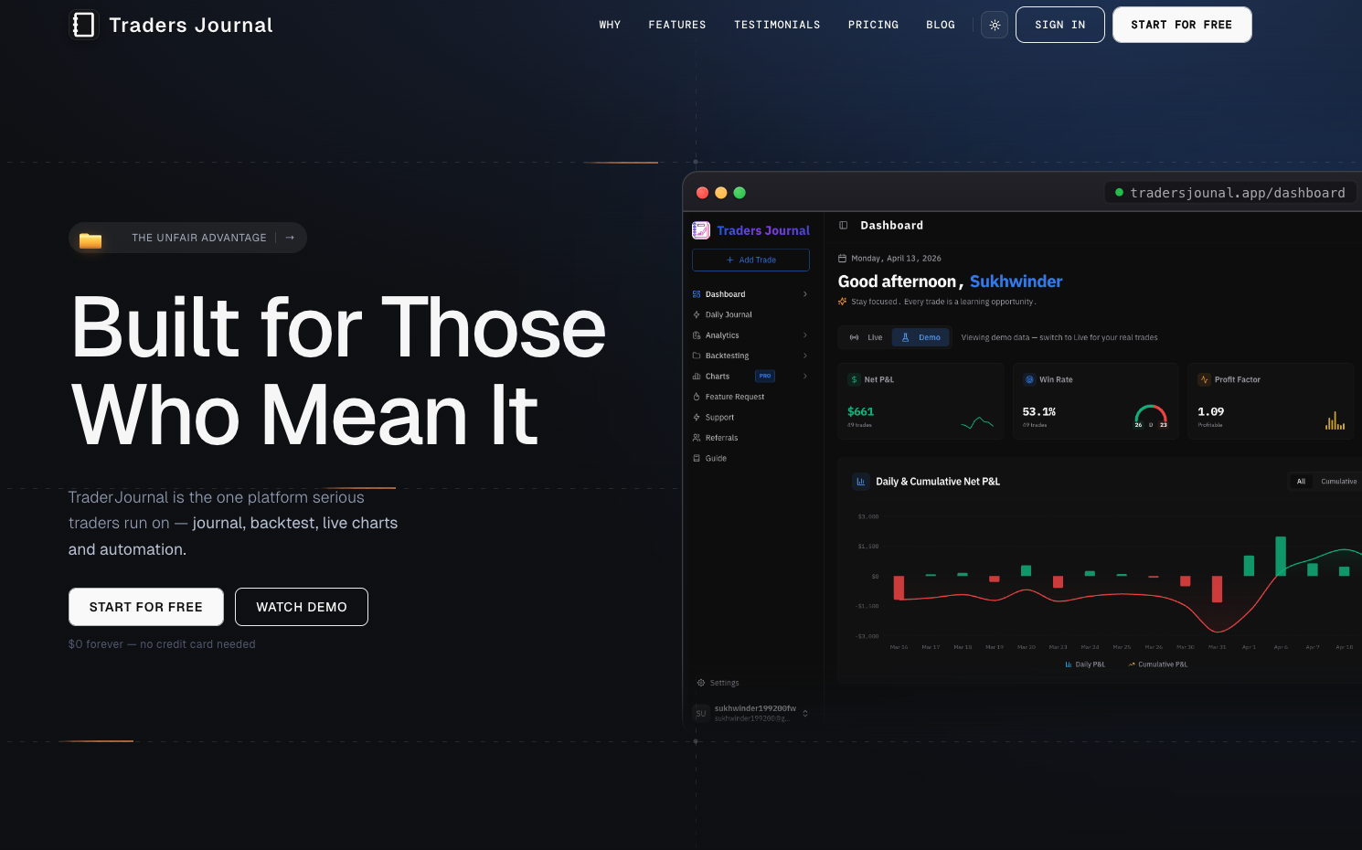Click the arrow icon in UNFAIR ADVANTAGE pill
The width and height of the screenshot is (1362, 850).
[290, 238]
